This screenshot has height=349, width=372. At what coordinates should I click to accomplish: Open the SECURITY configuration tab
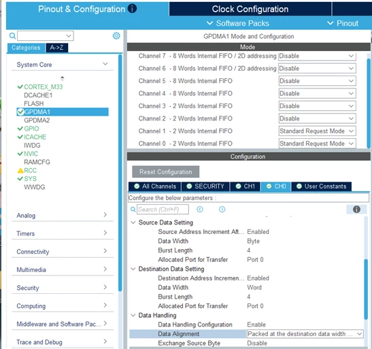[x=205, y=186]
